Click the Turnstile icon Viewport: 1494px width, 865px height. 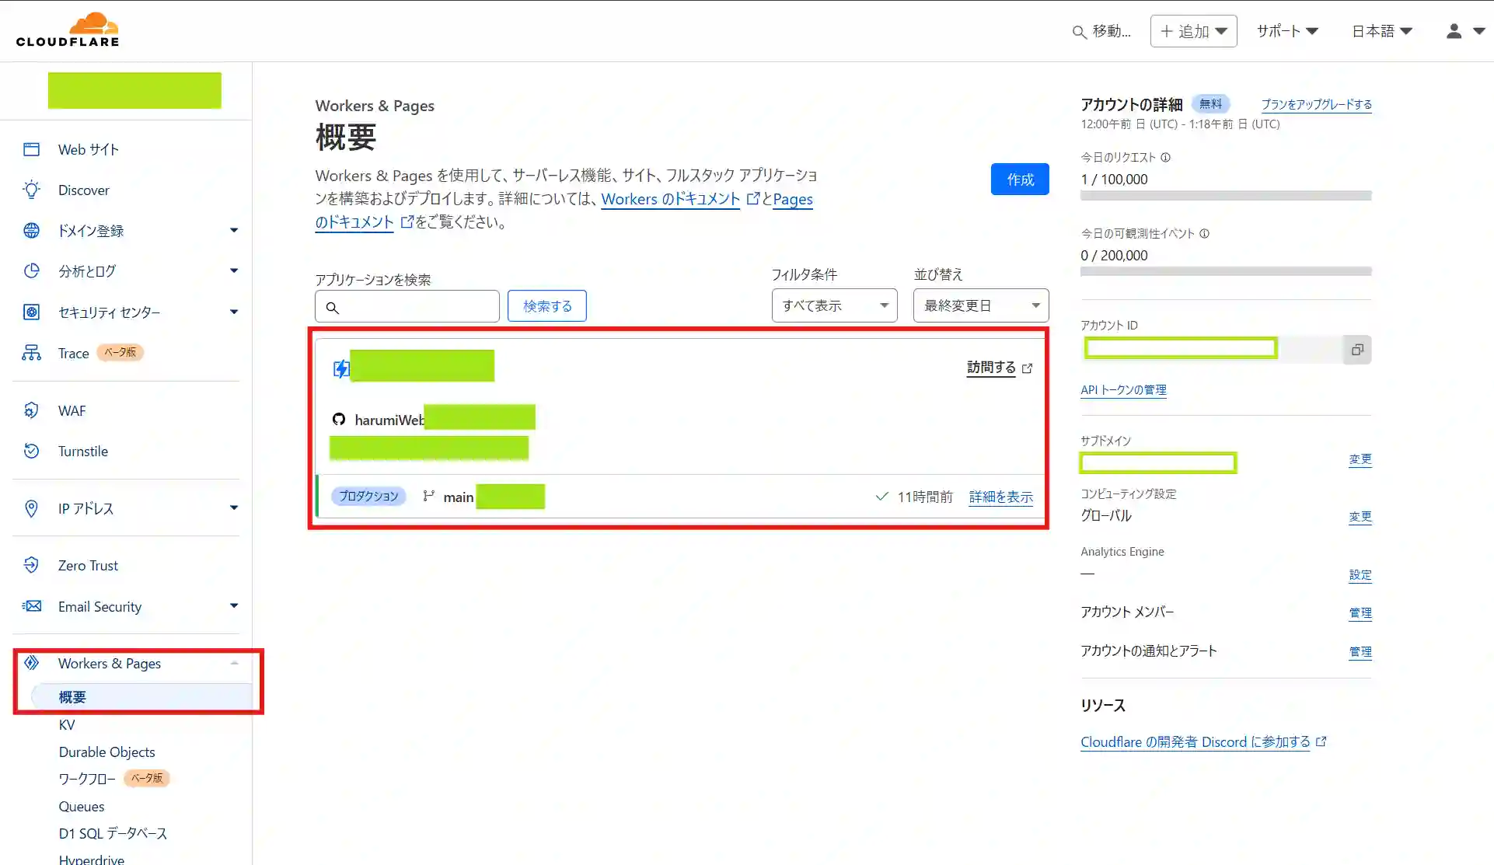click(x=31, y=451)
